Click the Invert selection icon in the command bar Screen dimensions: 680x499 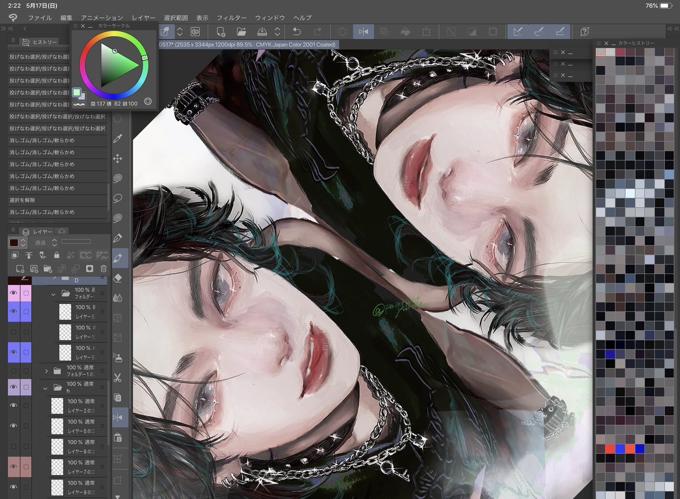[x=472, y=32]
